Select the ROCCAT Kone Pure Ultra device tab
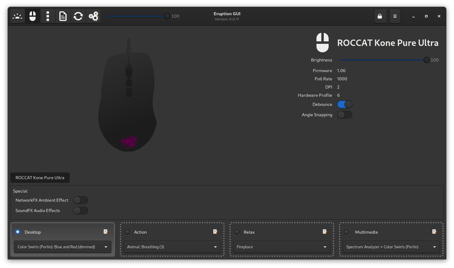Viewport: 454px width, 268px height. pos(40,178)
